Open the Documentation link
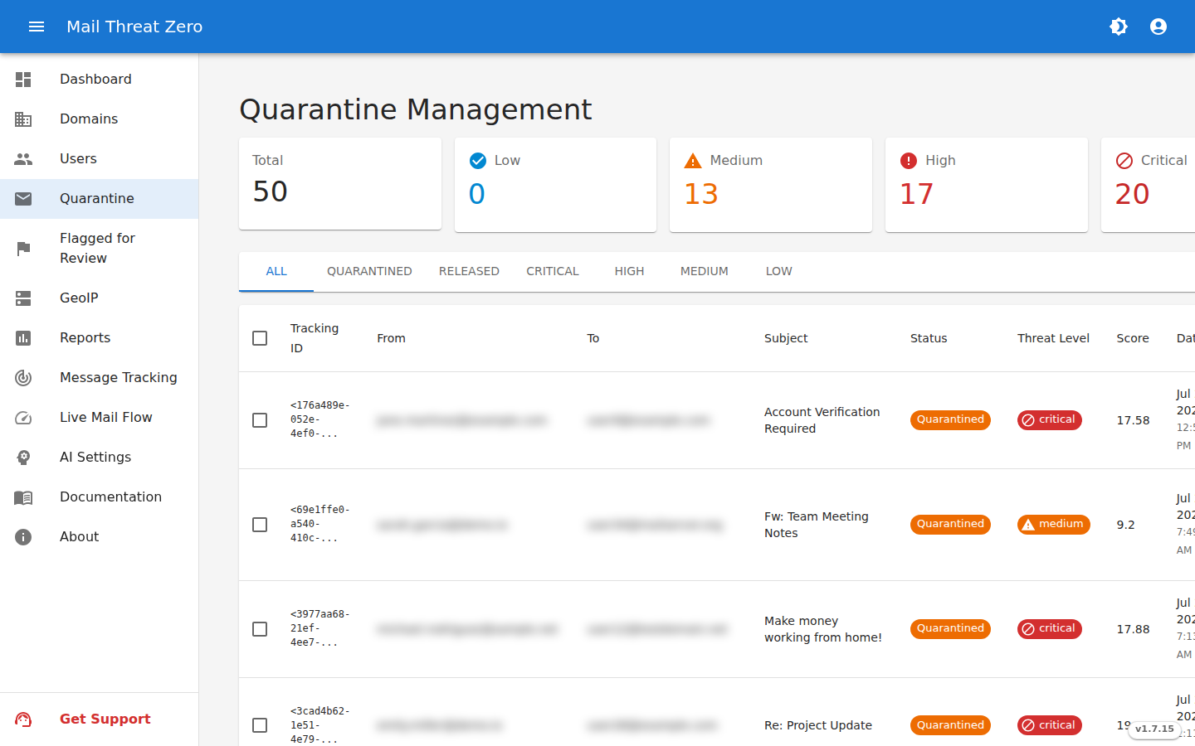 pyautogui.click(x=100, y=497)
